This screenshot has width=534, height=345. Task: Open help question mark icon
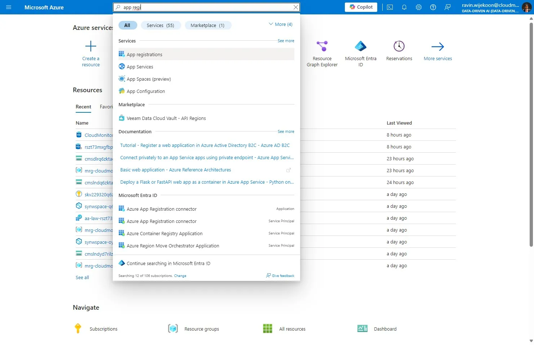433,7
